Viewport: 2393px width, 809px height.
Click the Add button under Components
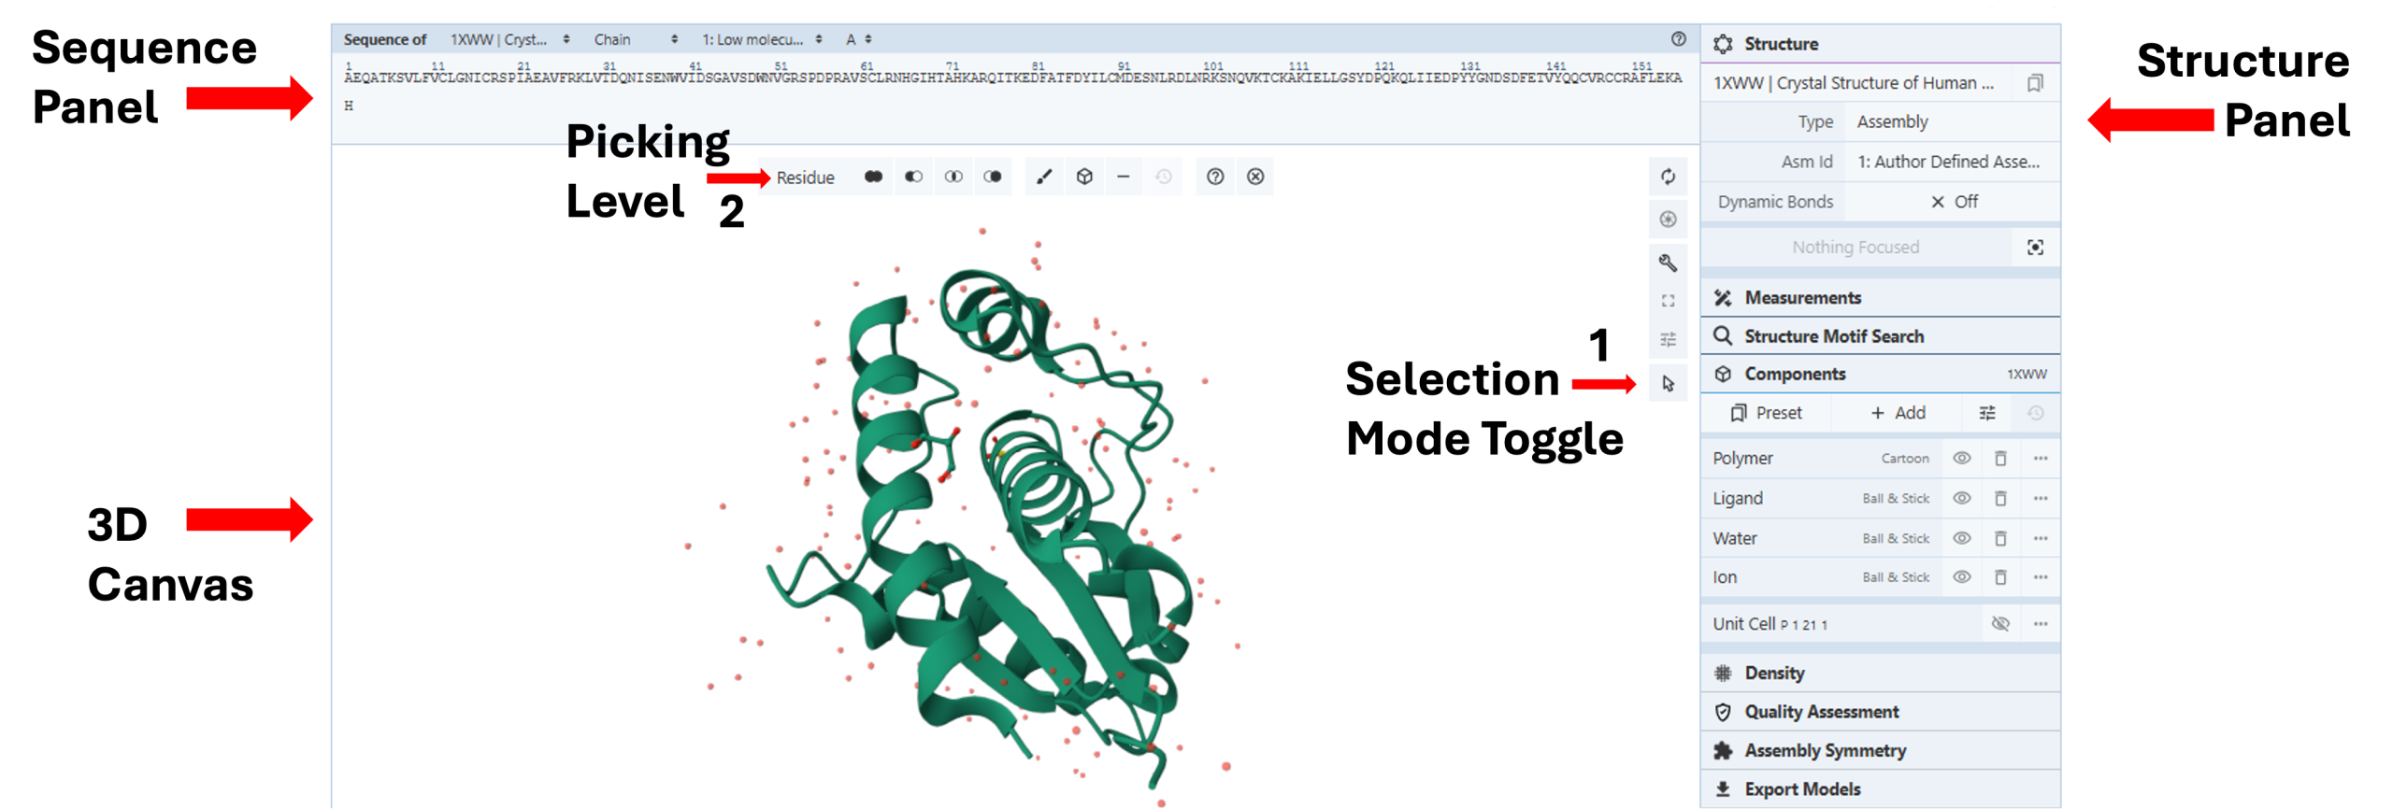(1898, 413)
